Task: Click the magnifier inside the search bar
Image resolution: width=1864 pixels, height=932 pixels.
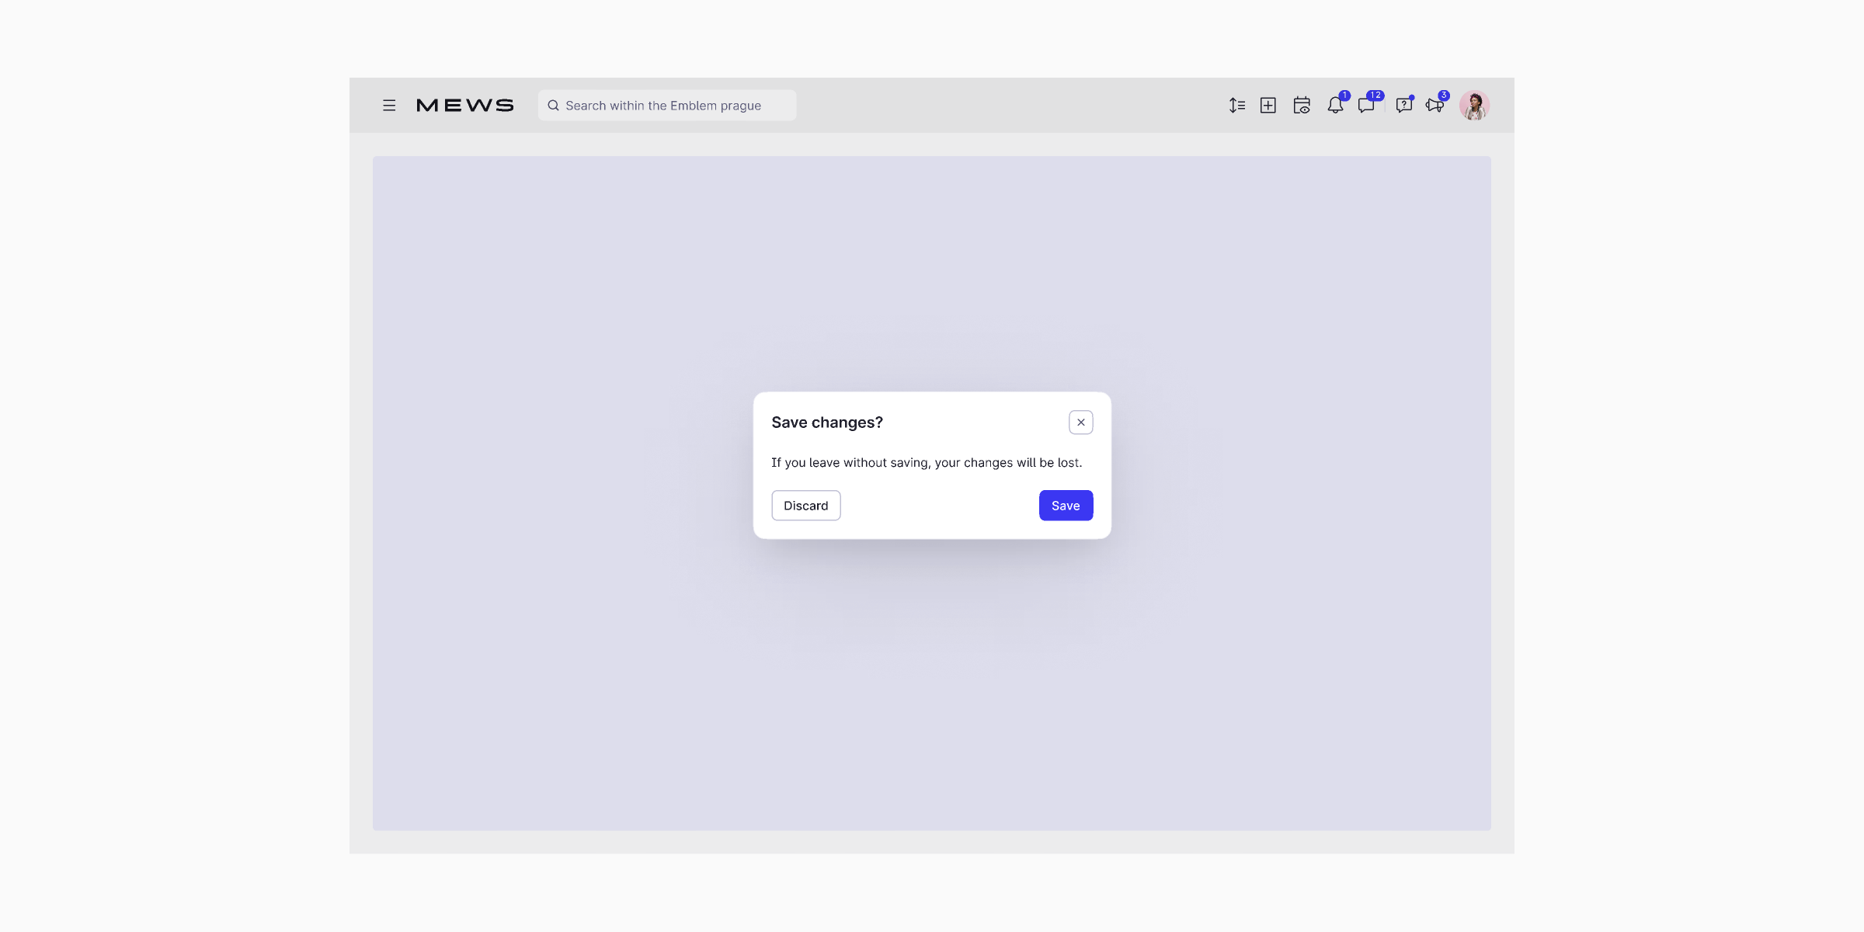Action: pyautogui.click(x=554, y=105)
